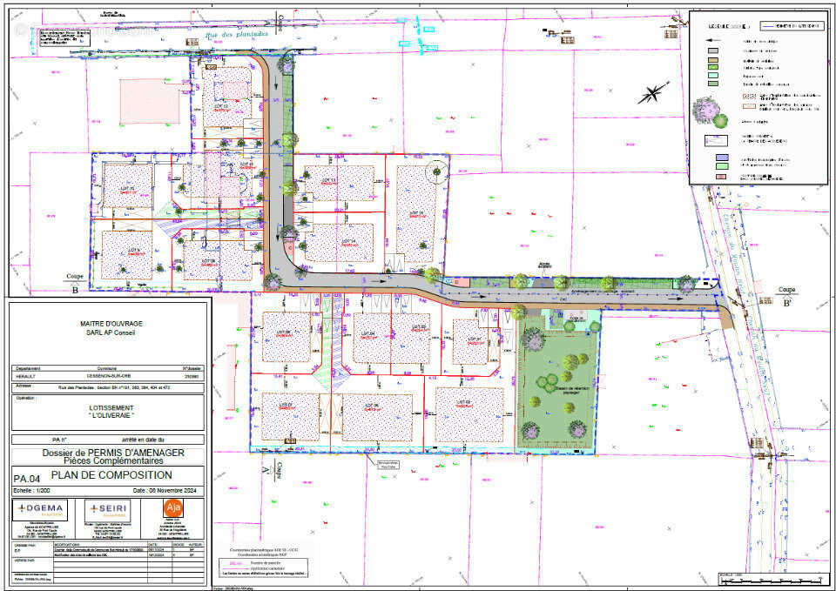Click the bright green swatch in the legend
This screenshot has height=591, width=836.
click(712, 67)
